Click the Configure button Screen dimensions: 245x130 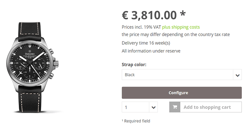(x=182, y=93)
